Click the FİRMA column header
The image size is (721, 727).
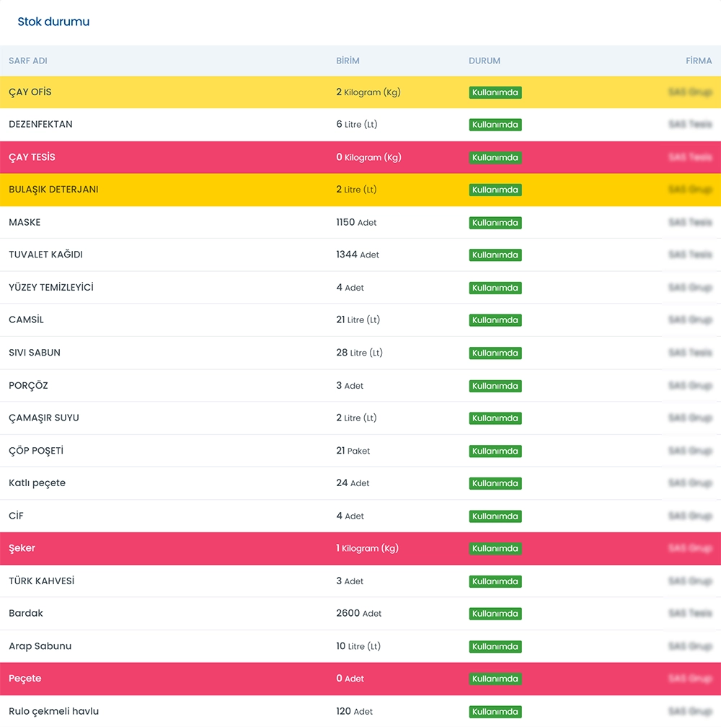[x=698, y=61]
